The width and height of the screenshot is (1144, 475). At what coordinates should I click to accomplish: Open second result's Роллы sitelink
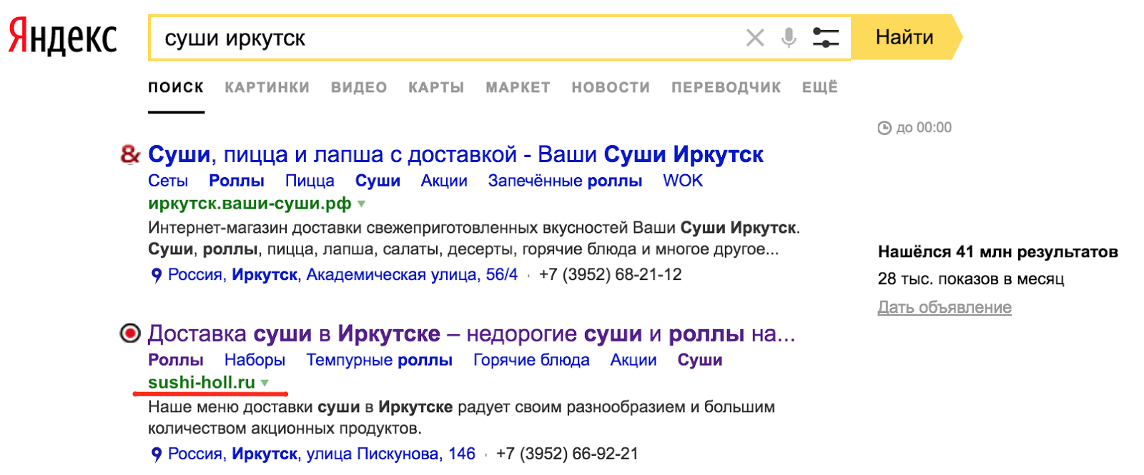tap(176, 360)
